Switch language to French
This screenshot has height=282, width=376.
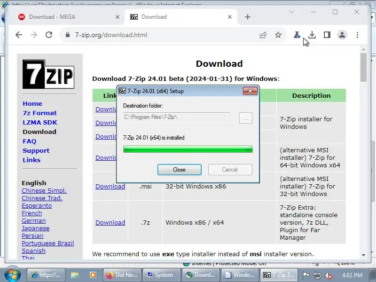[31, 213]
